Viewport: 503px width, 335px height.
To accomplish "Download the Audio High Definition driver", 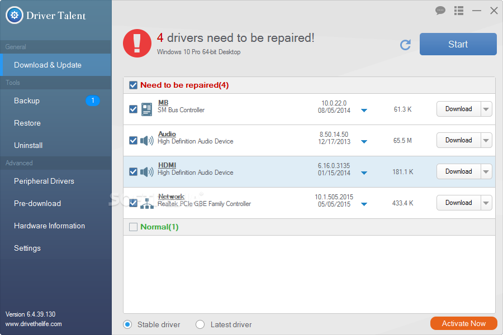I will 459,140.
